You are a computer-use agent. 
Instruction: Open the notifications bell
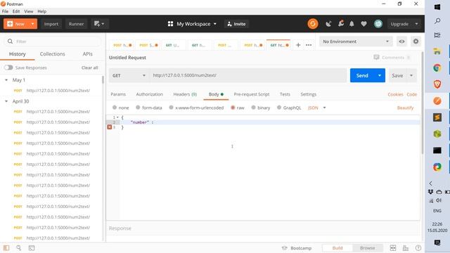(x=352, y=24)
